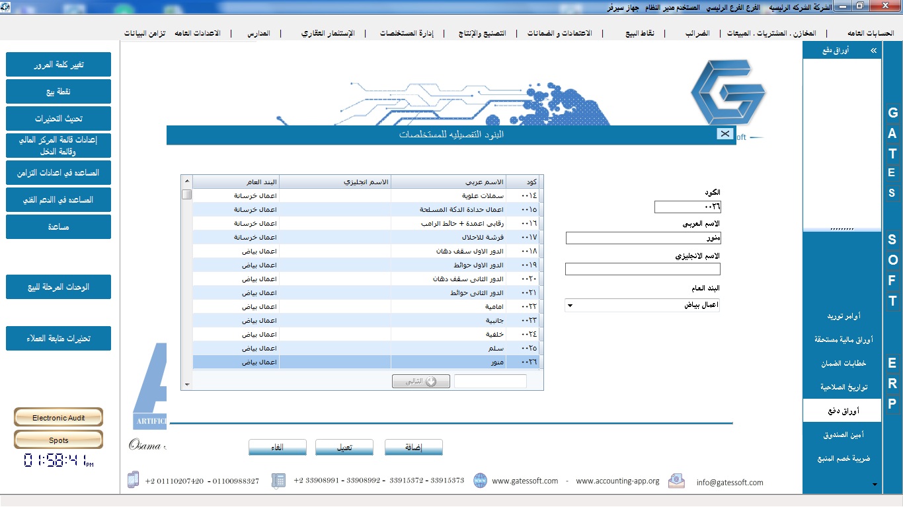
Task: Open the إدارة المستخلصات menu
Action: tap(407, 33)
